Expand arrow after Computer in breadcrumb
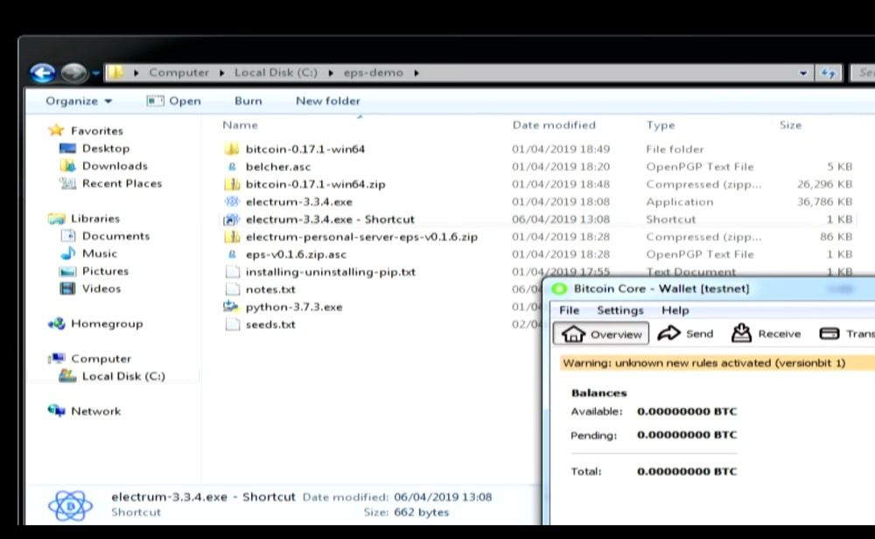The image size is (875, 539). point(221,73)
